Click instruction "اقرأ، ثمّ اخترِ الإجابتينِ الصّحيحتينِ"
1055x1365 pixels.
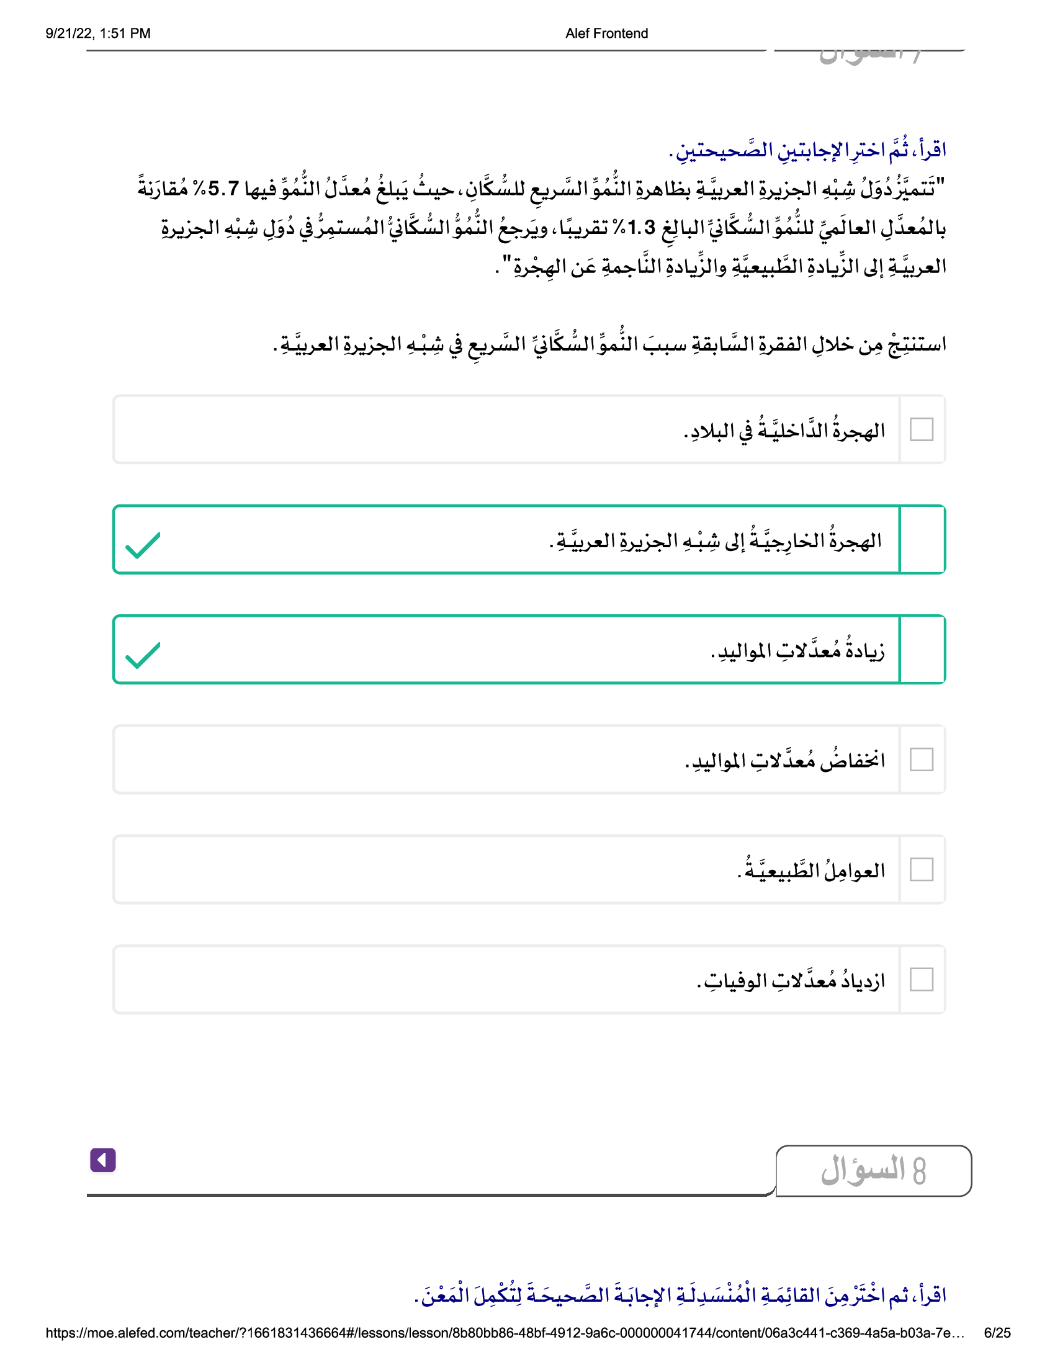coord(807,150)
